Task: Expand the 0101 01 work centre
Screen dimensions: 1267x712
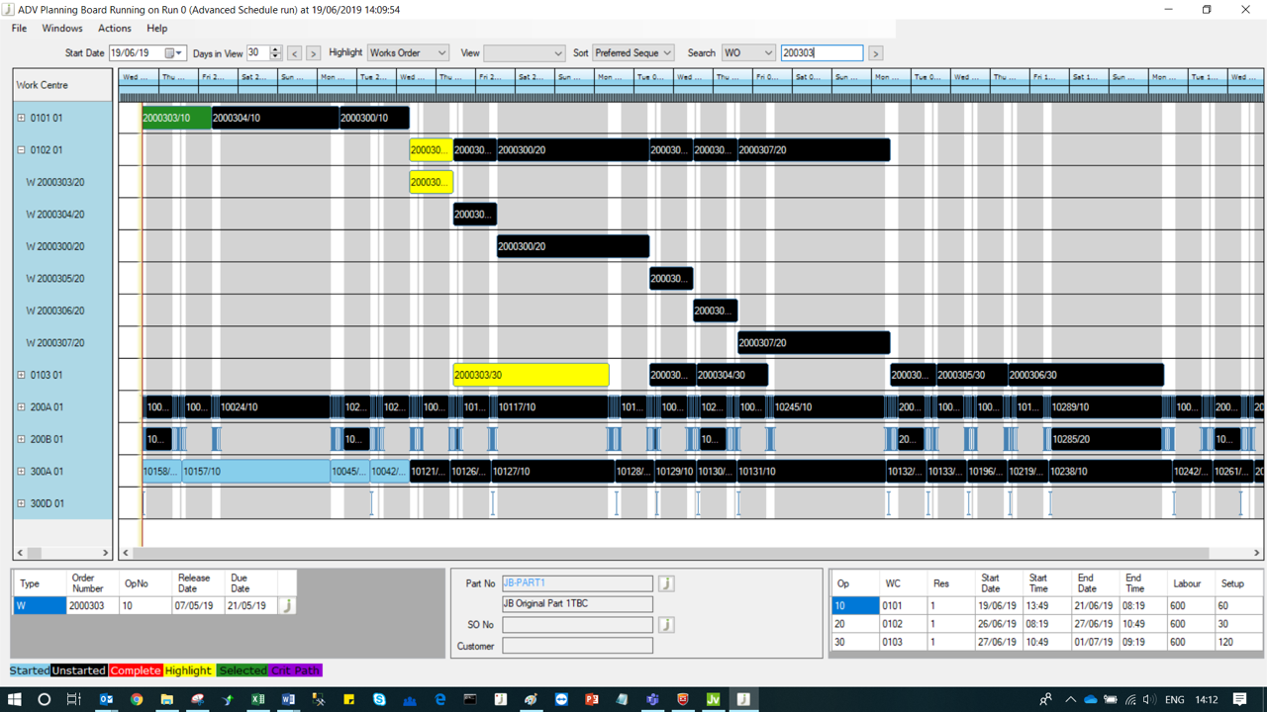Action: pos(21,118)
